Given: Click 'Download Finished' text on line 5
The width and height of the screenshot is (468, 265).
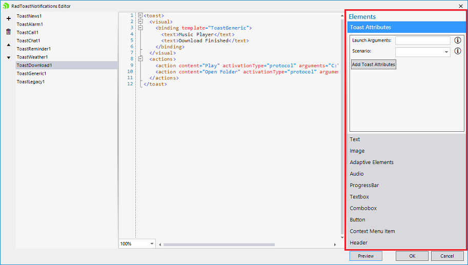Looking at the screenshot, I should 204,40.
